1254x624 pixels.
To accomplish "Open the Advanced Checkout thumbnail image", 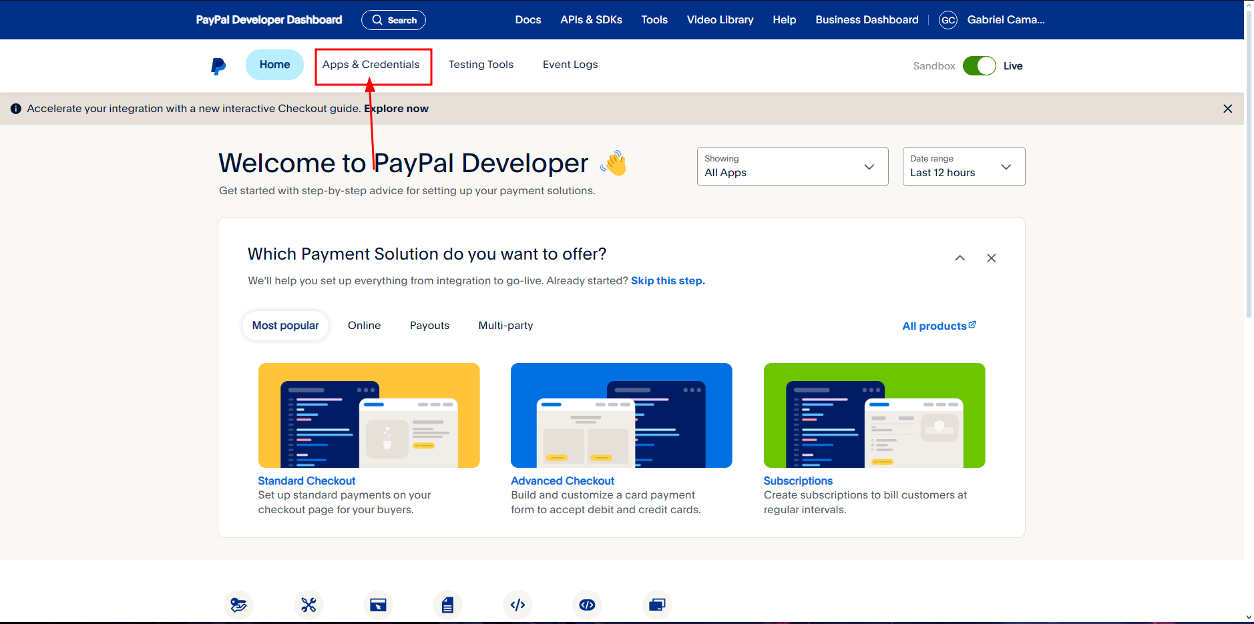I will pyautogui.click(x=621, y=415).
